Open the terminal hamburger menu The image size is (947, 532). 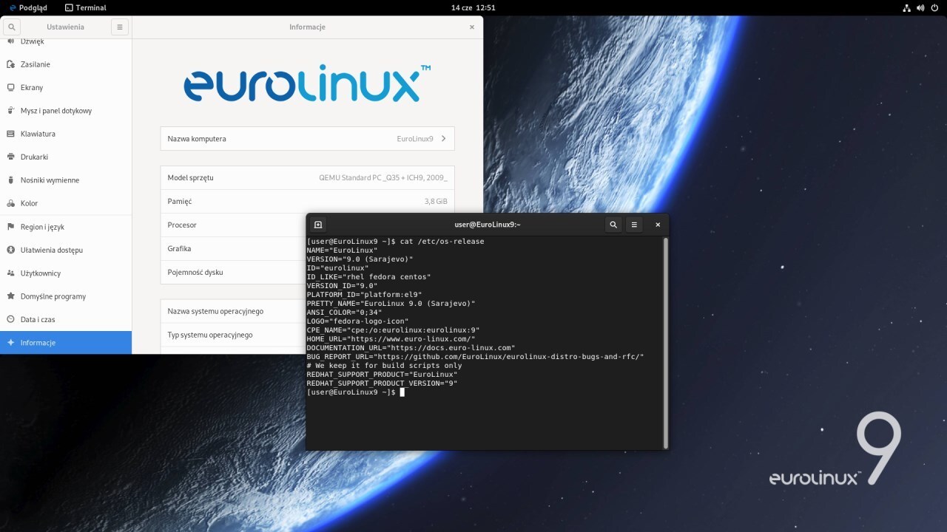[634, 225]
